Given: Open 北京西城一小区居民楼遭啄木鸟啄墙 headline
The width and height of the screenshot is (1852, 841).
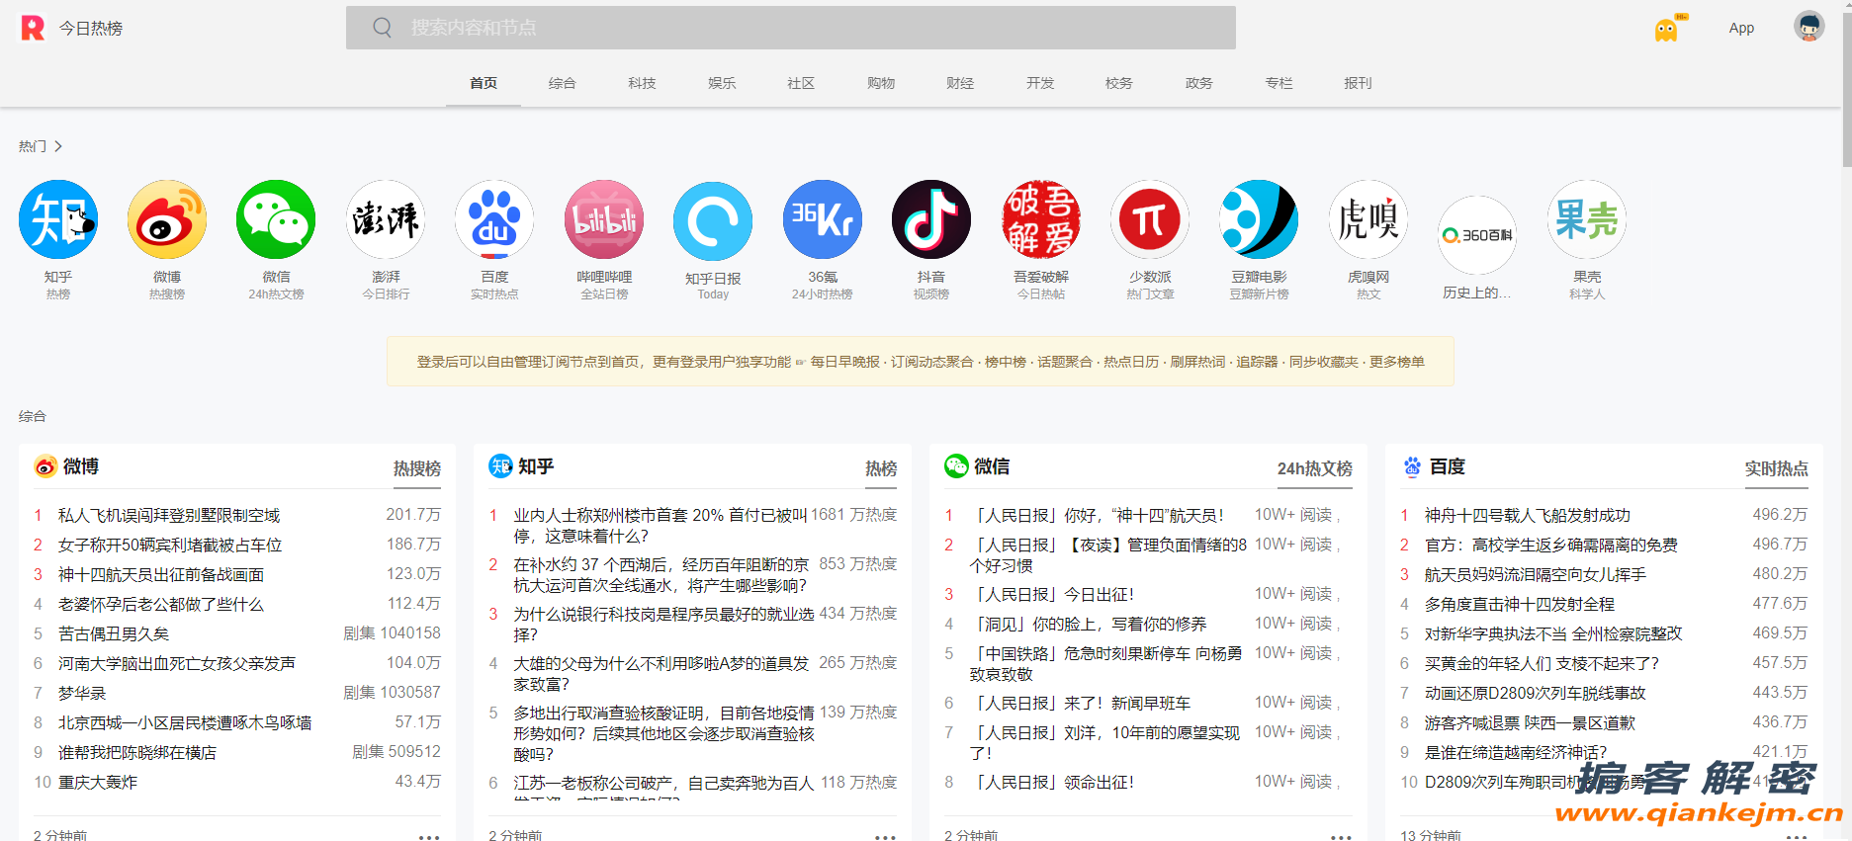Looking at the screenshot, I should click(x=185, y=722).
